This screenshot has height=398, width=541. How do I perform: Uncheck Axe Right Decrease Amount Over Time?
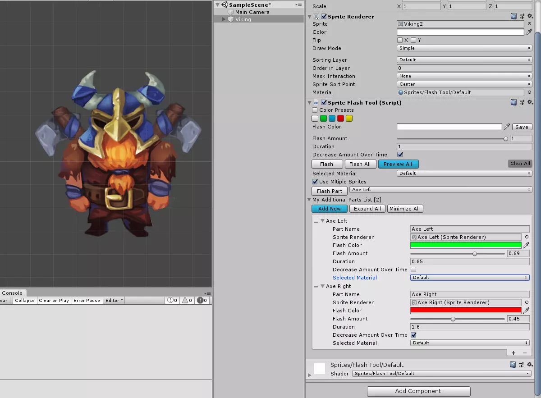point(413,335)
